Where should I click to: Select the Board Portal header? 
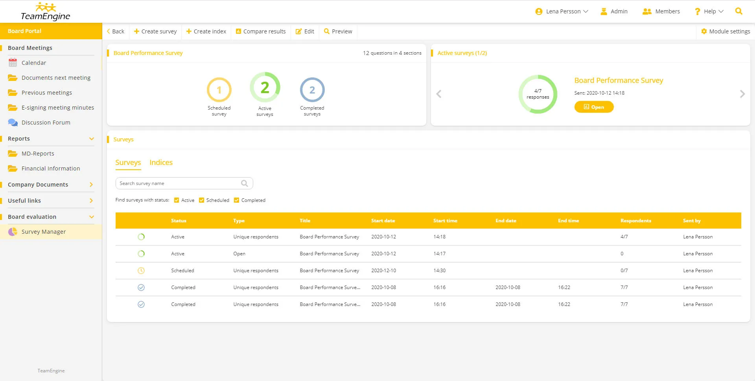pos(51,31)
